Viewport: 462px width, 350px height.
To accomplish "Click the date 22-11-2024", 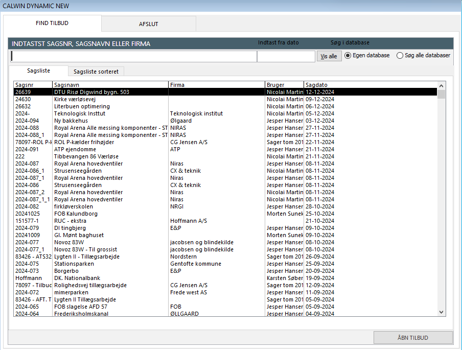I will [x=320, y=142].
